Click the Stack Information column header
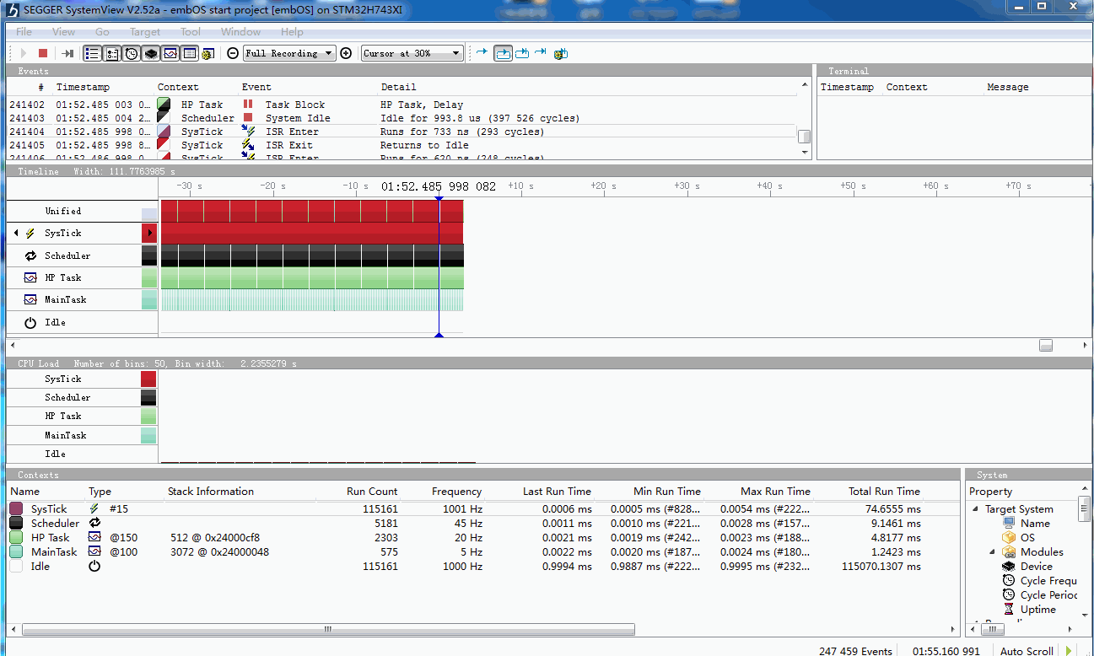1094x656 pixels. pos(211,492)
